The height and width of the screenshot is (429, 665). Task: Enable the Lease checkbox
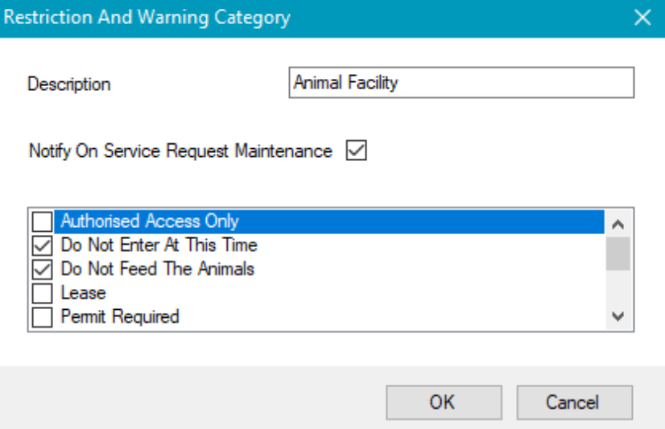pos(42,293)
